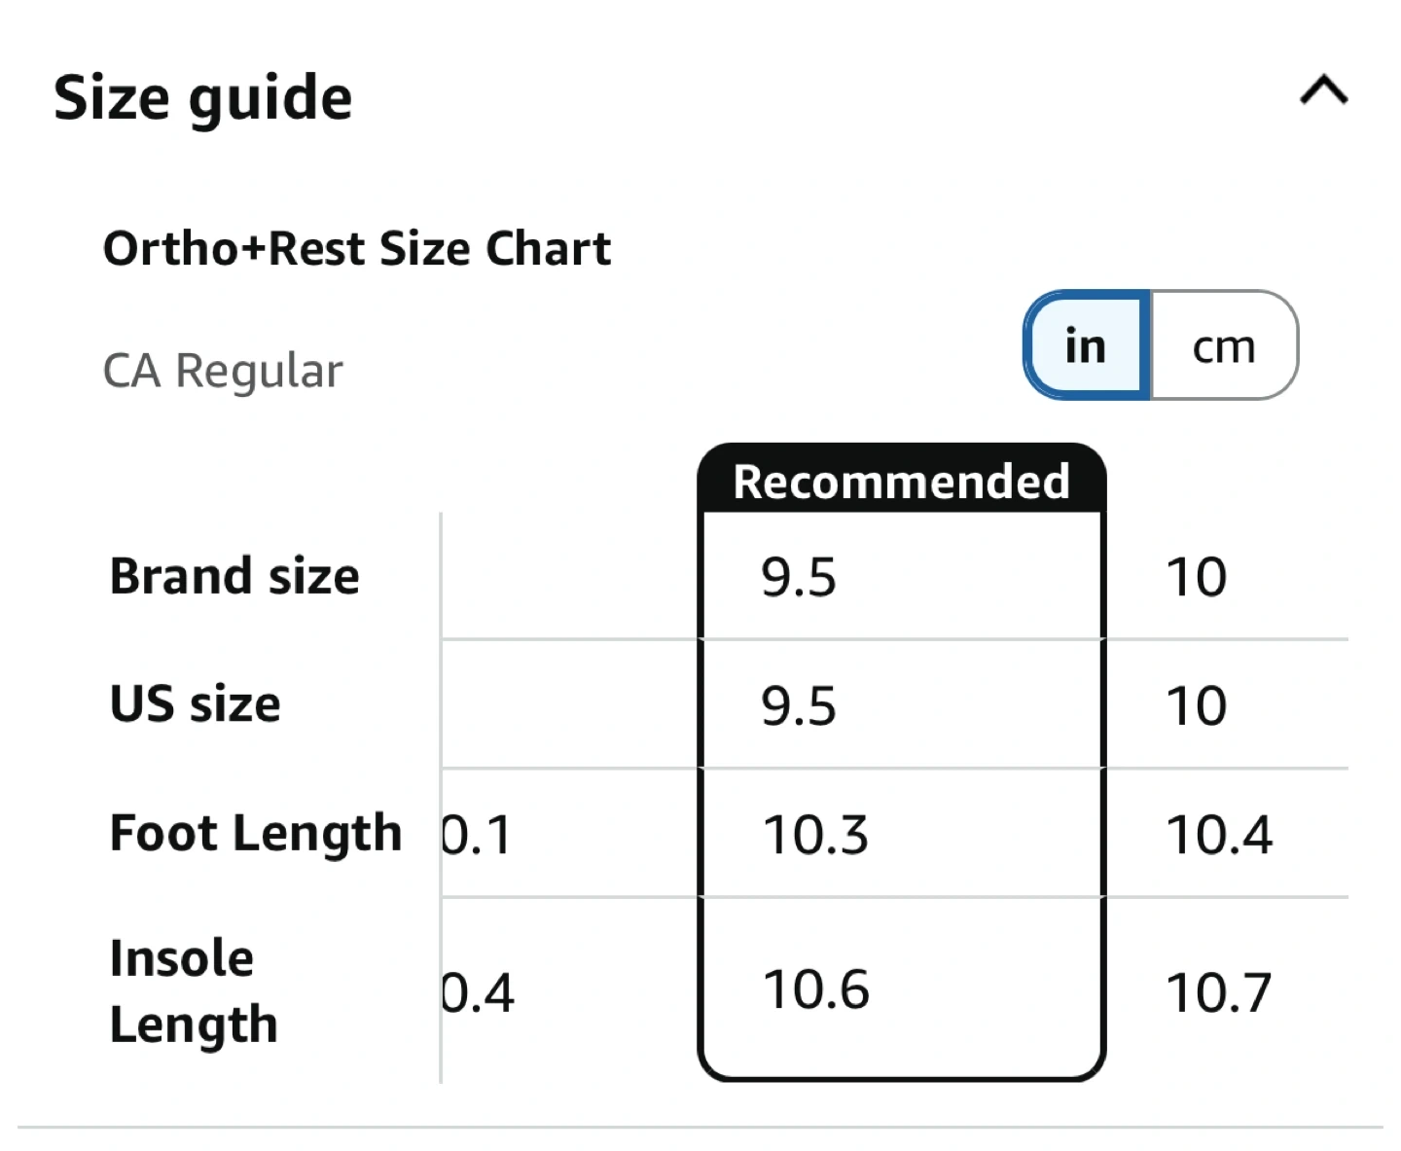Click the Ortho+Rest Size Chart title
The image size is (1401, 1151).
point(357,248)
